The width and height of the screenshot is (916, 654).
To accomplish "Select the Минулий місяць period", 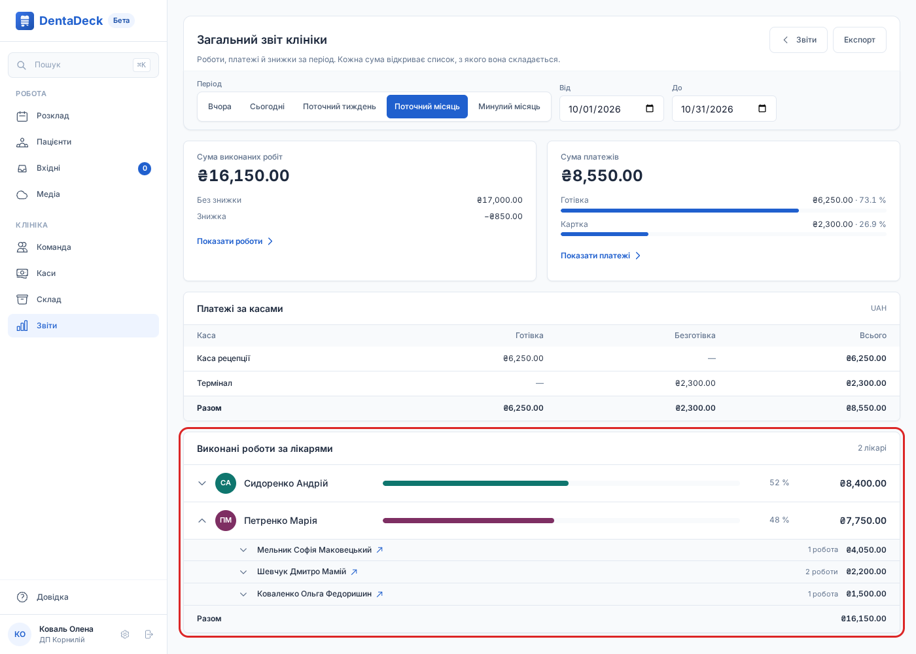I will [x=509, y=107].
